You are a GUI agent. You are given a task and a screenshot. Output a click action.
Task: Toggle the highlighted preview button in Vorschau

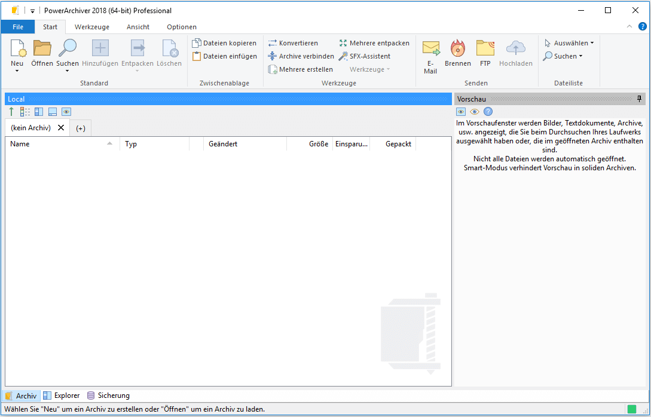pos(461,112)
